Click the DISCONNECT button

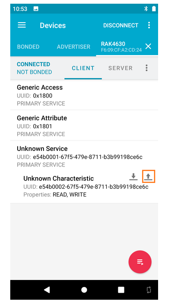point(121,25)
